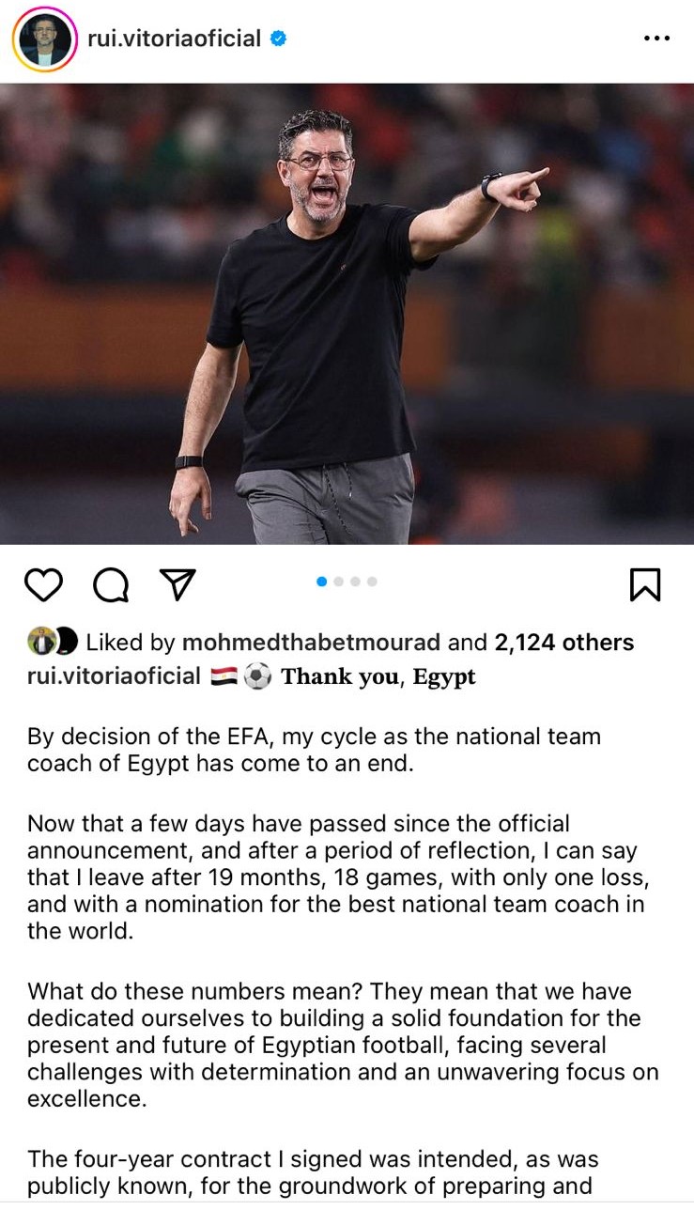
Task: Open rui.vitoriaoficial profile from the post header
Action: [x=174, y=39]
